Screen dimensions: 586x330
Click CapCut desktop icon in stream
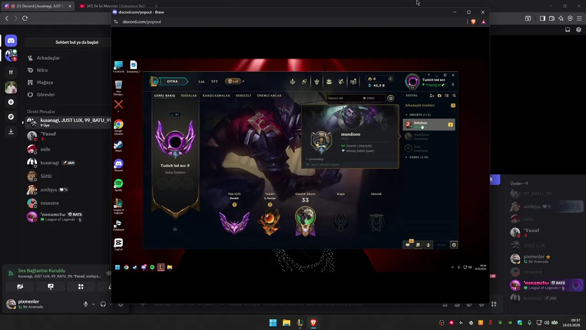click(119, 244)
